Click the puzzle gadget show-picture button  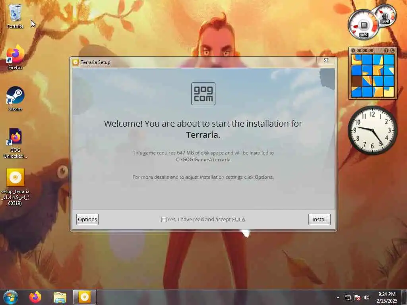[x=386, y=50]
